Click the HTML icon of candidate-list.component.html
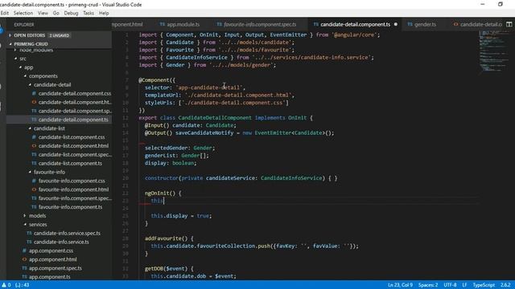 click(34, 146)
